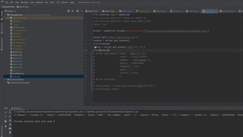Click the python.exe command line in console
Image resolution: width=243 pixels, height=137 pixels.
tap(76, 112)
